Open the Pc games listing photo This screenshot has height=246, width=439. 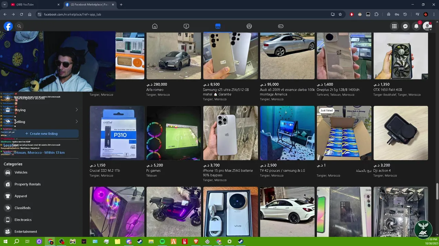pos(174,133)
